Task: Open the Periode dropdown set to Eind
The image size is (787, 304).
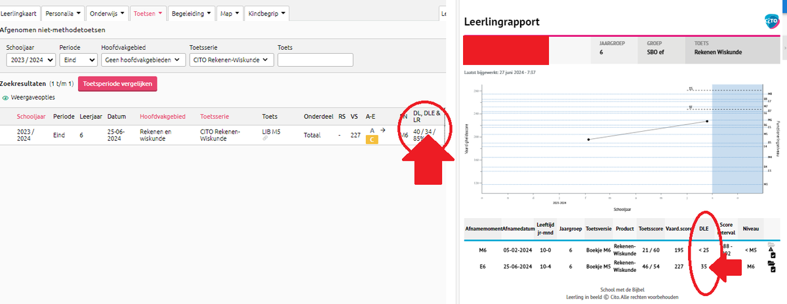Action: [77, 60]
